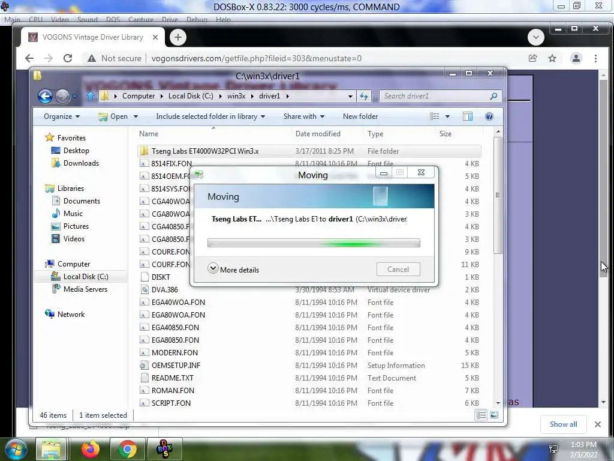This screenshot has height=461, width=614.
Task: Open Chrome from the taskbar
Action: pyautogui.click(x=127, y=450)
